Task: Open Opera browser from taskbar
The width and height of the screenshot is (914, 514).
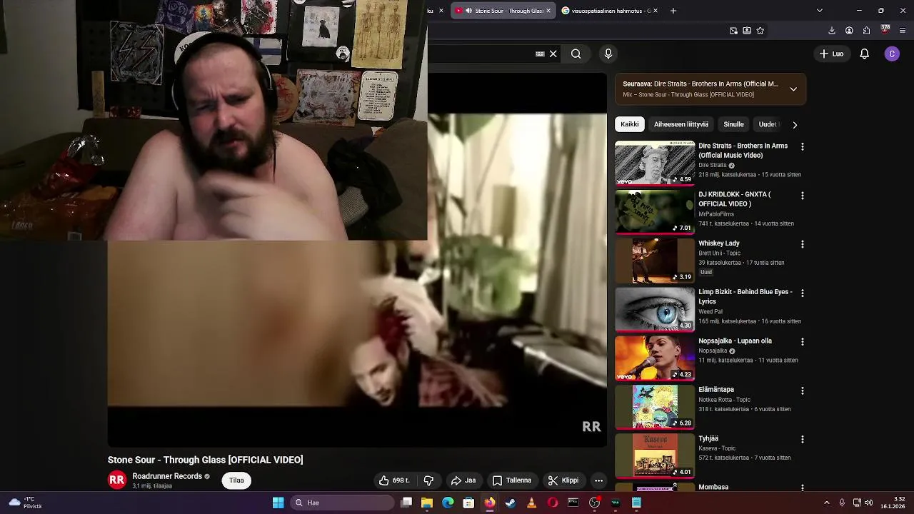Action: (552, 503)
